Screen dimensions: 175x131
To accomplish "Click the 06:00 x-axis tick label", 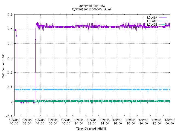I will [x=53, y=123].
